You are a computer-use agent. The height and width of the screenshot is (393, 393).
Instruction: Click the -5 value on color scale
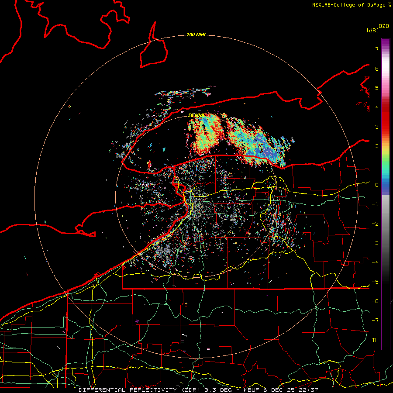tap(375, 282)
